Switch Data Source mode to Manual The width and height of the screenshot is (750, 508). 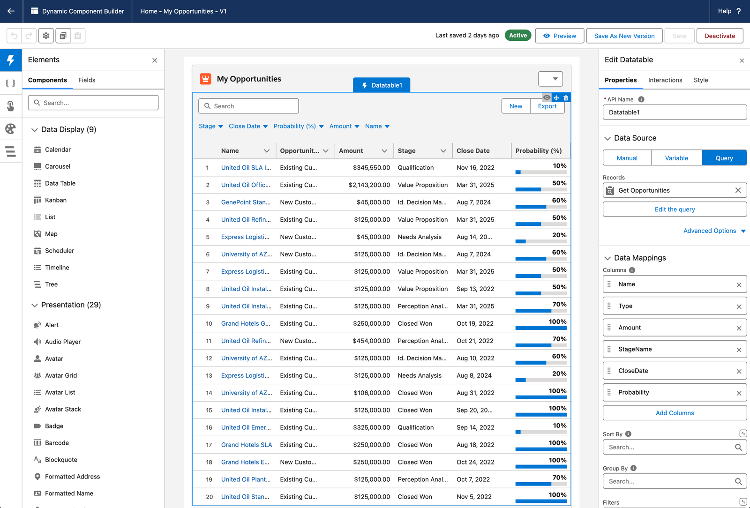point(627,157)
